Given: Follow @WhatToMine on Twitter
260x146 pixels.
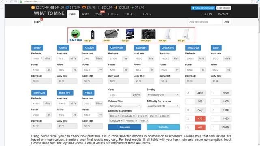Looking at the screenshot, I should pos(203,8).
